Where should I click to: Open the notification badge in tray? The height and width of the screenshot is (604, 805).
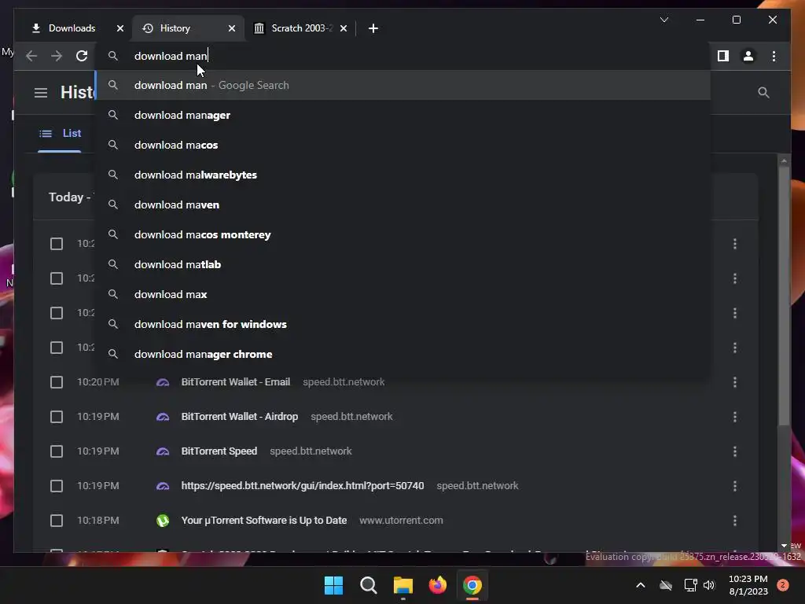tap(782, 585)
